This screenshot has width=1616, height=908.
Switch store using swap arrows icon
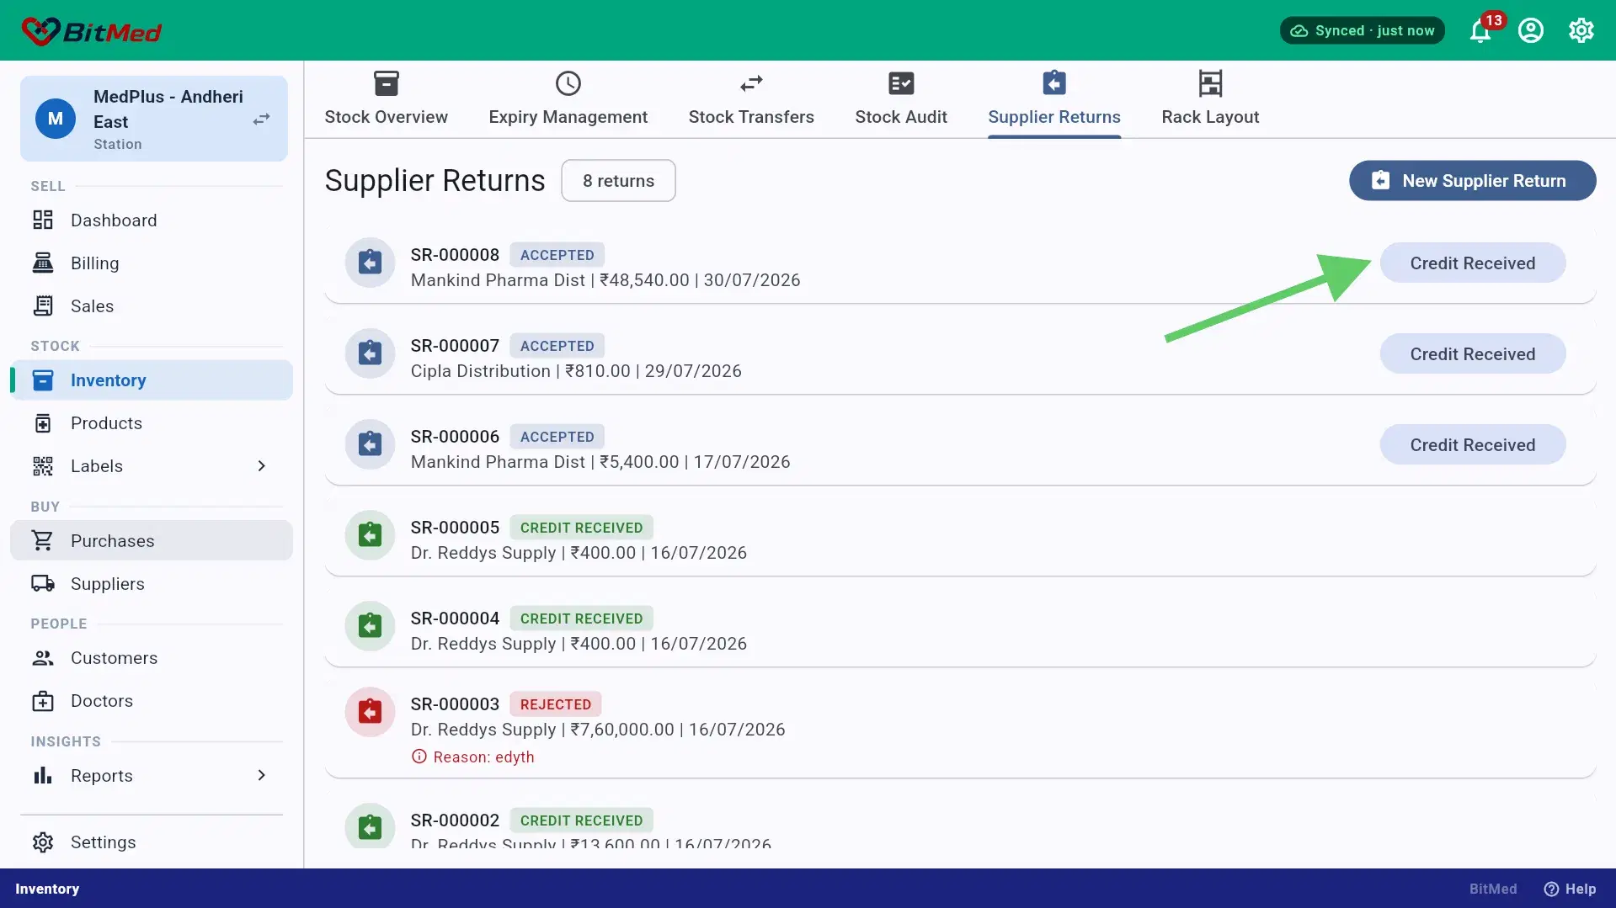click(262, 119)
